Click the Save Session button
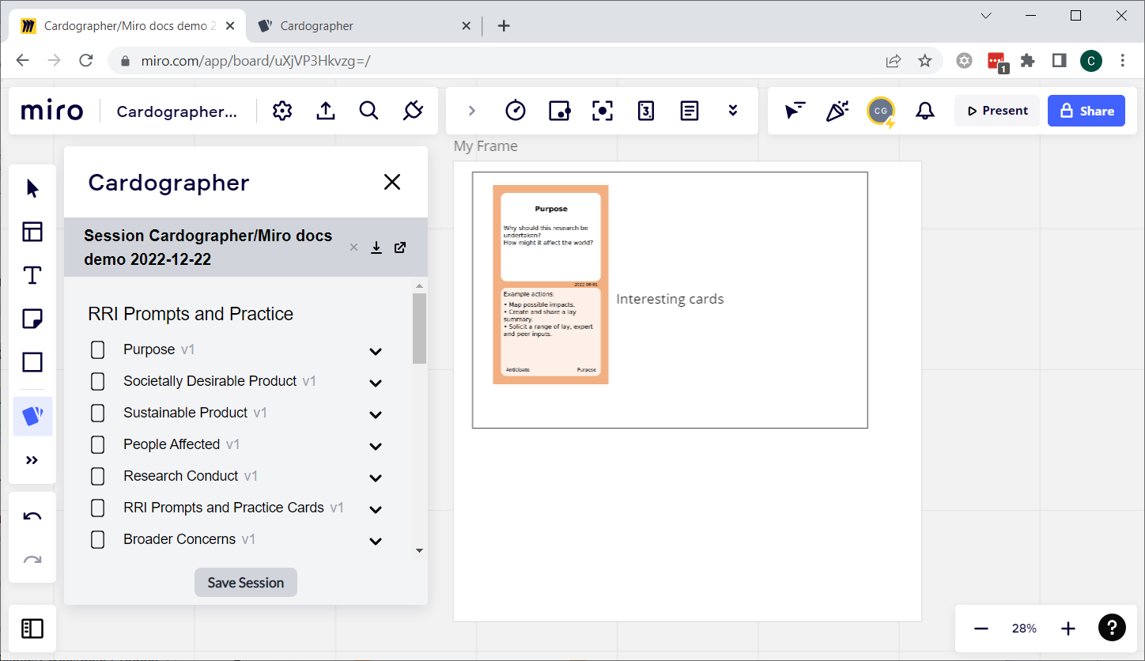The image size is (1145, 661). tap(246, 583)
